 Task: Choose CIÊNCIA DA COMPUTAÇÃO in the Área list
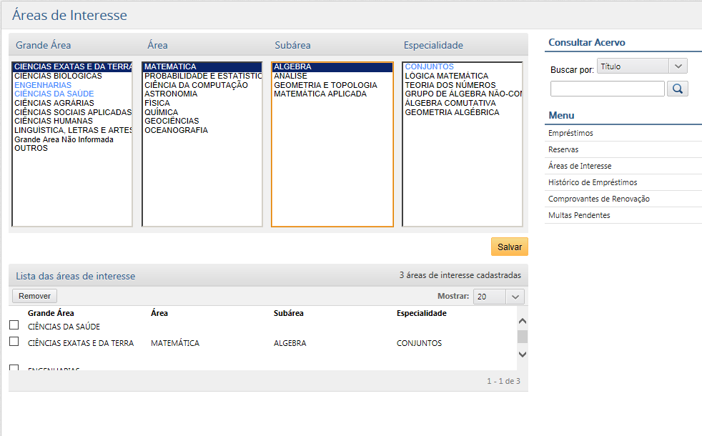pos(196,85)
